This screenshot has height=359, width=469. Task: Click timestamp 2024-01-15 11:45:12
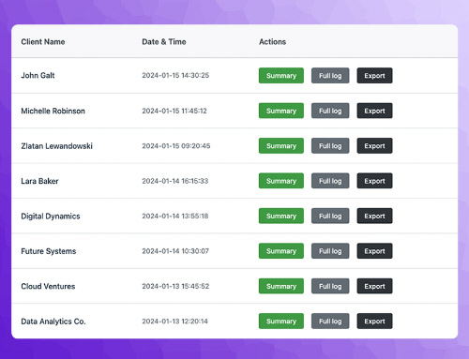tap(174, 111)
